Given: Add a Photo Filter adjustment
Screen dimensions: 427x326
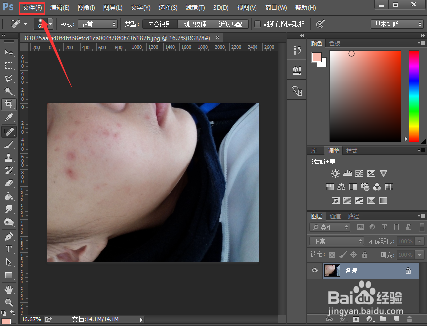Looking at the screenshot, I should [365, 187].
